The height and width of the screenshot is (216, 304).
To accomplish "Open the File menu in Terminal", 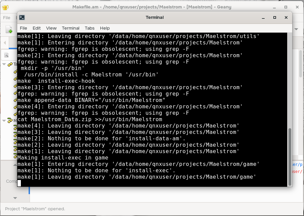I will click(x=23, y=28).
